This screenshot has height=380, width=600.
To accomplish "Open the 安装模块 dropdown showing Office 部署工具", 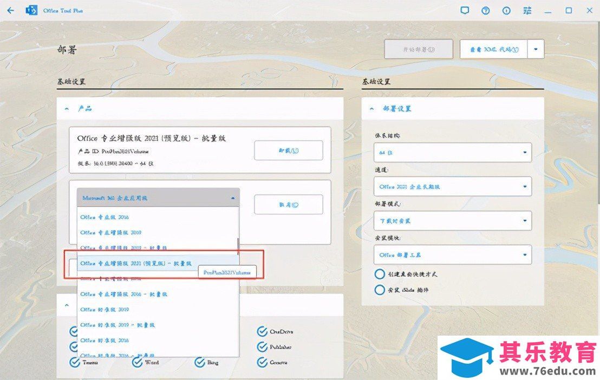I will point(453,254).
